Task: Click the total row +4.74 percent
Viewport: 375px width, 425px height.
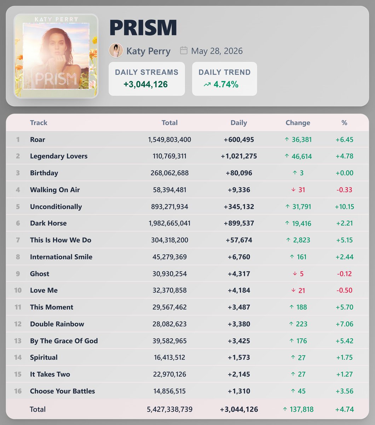Action: point(344,409)
